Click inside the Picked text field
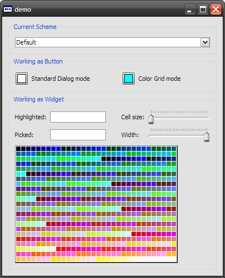225x278 pixels. tap(78, 135)
